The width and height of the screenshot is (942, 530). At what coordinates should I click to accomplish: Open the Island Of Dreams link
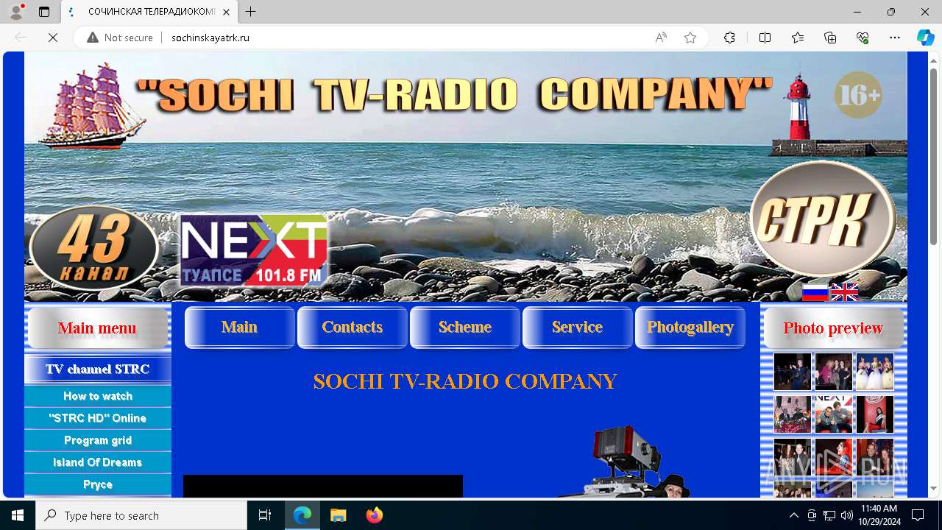pyautogui.click(x=98, y=462)
